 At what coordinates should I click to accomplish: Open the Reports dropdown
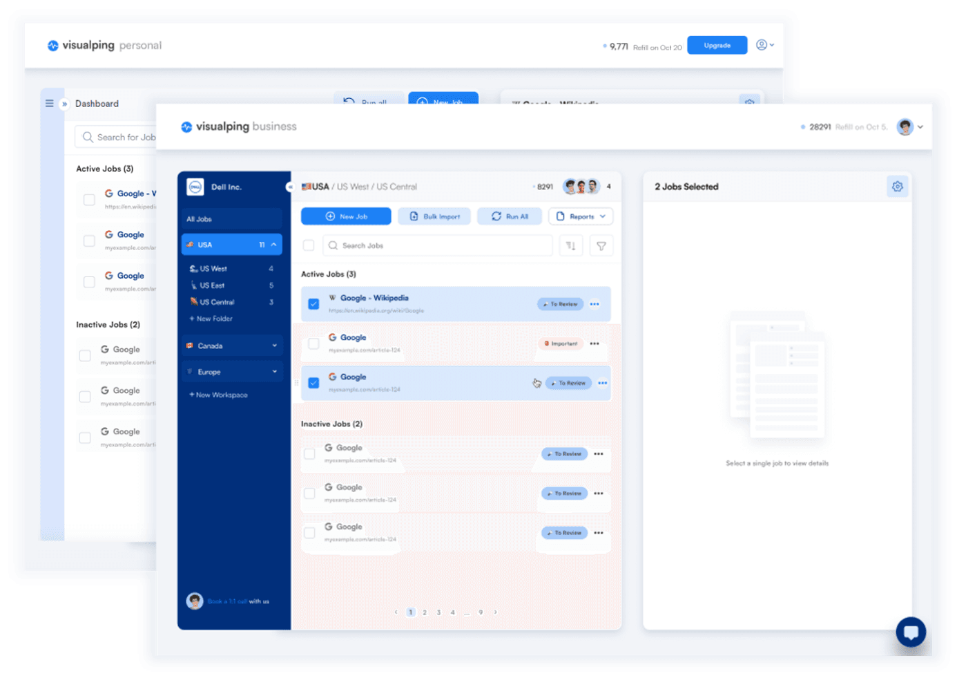581,216
